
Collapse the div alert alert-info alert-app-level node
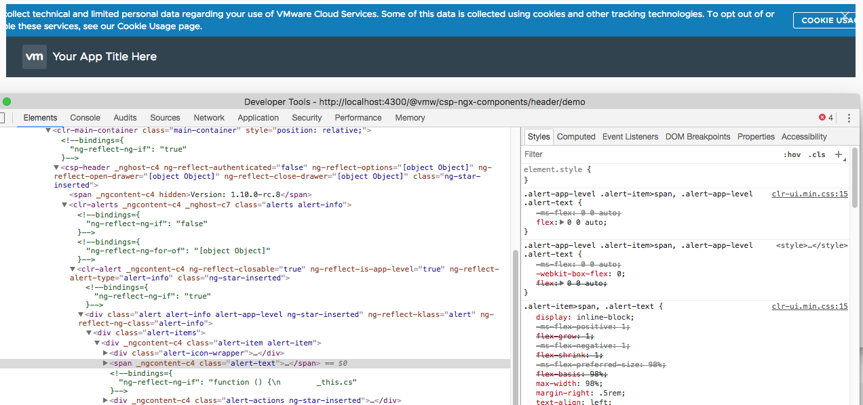[x=81, y=314]
